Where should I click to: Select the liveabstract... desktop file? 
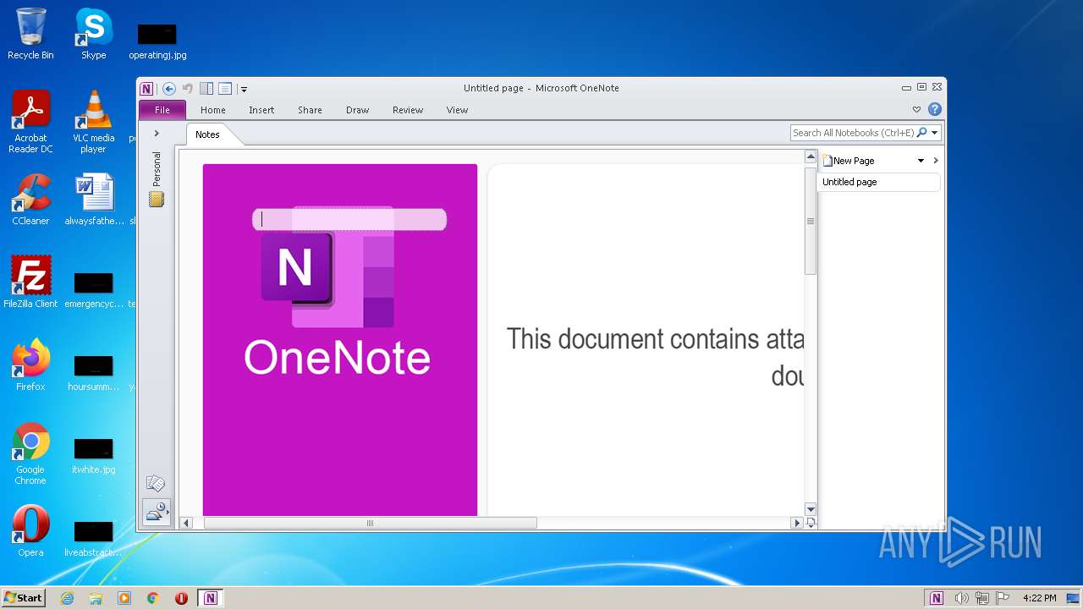[93, 537]
